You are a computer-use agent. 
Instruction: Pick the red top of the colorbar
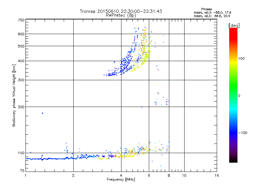[233, 30]
